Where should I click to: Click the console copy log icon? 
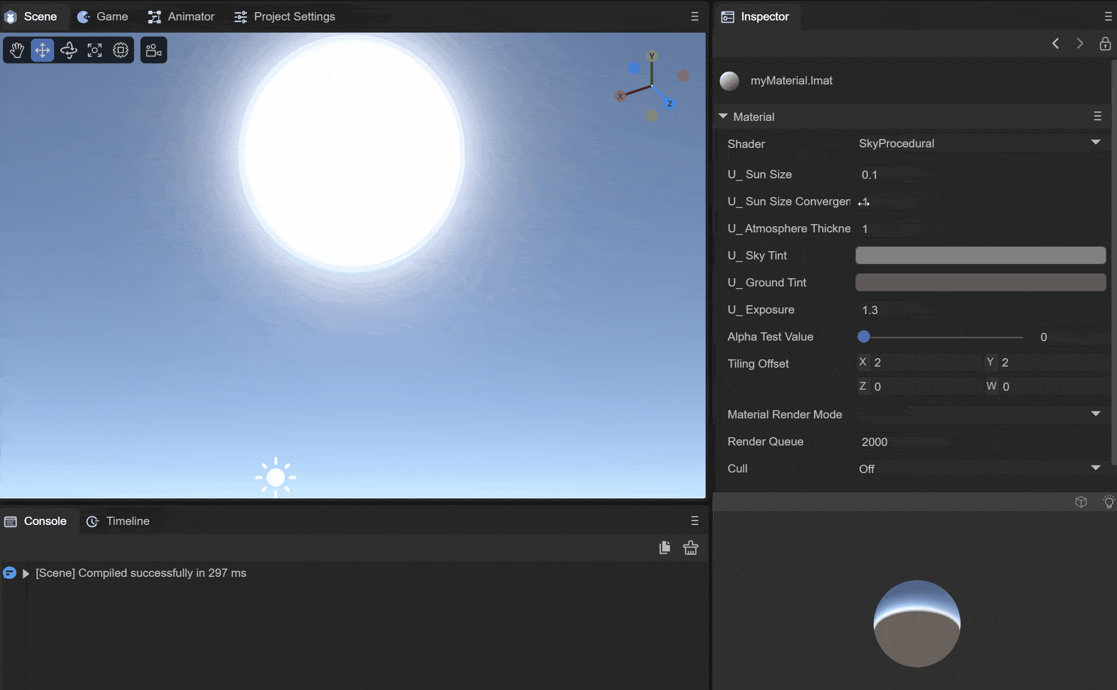click(x=665, y=548)
